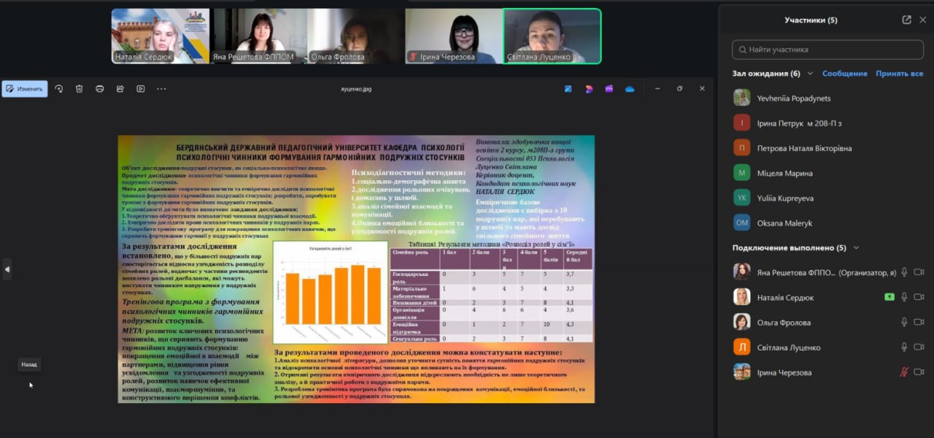934x438 pixels.
Task: Select Світлана Луценко video thumbnail
Action: click(x=552, y=36)
